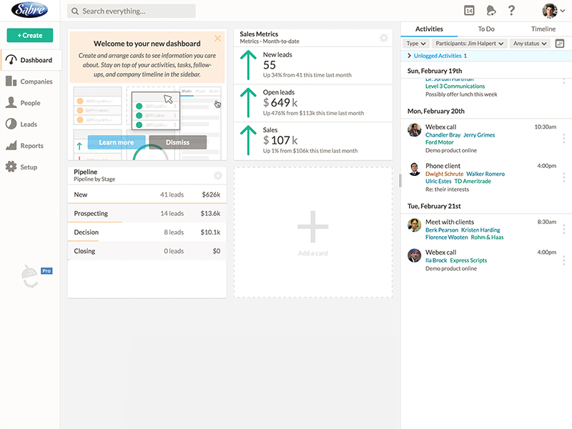Click avatar beside Meet with clients
Image resolution: width=572 pixels, height=429 pixels.
415,225
